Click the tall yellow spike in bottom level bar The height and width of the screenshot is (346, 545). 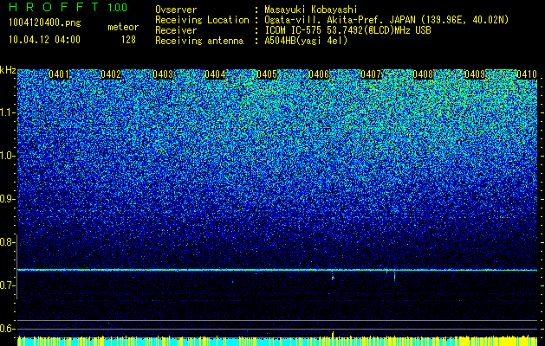(333, 338)
